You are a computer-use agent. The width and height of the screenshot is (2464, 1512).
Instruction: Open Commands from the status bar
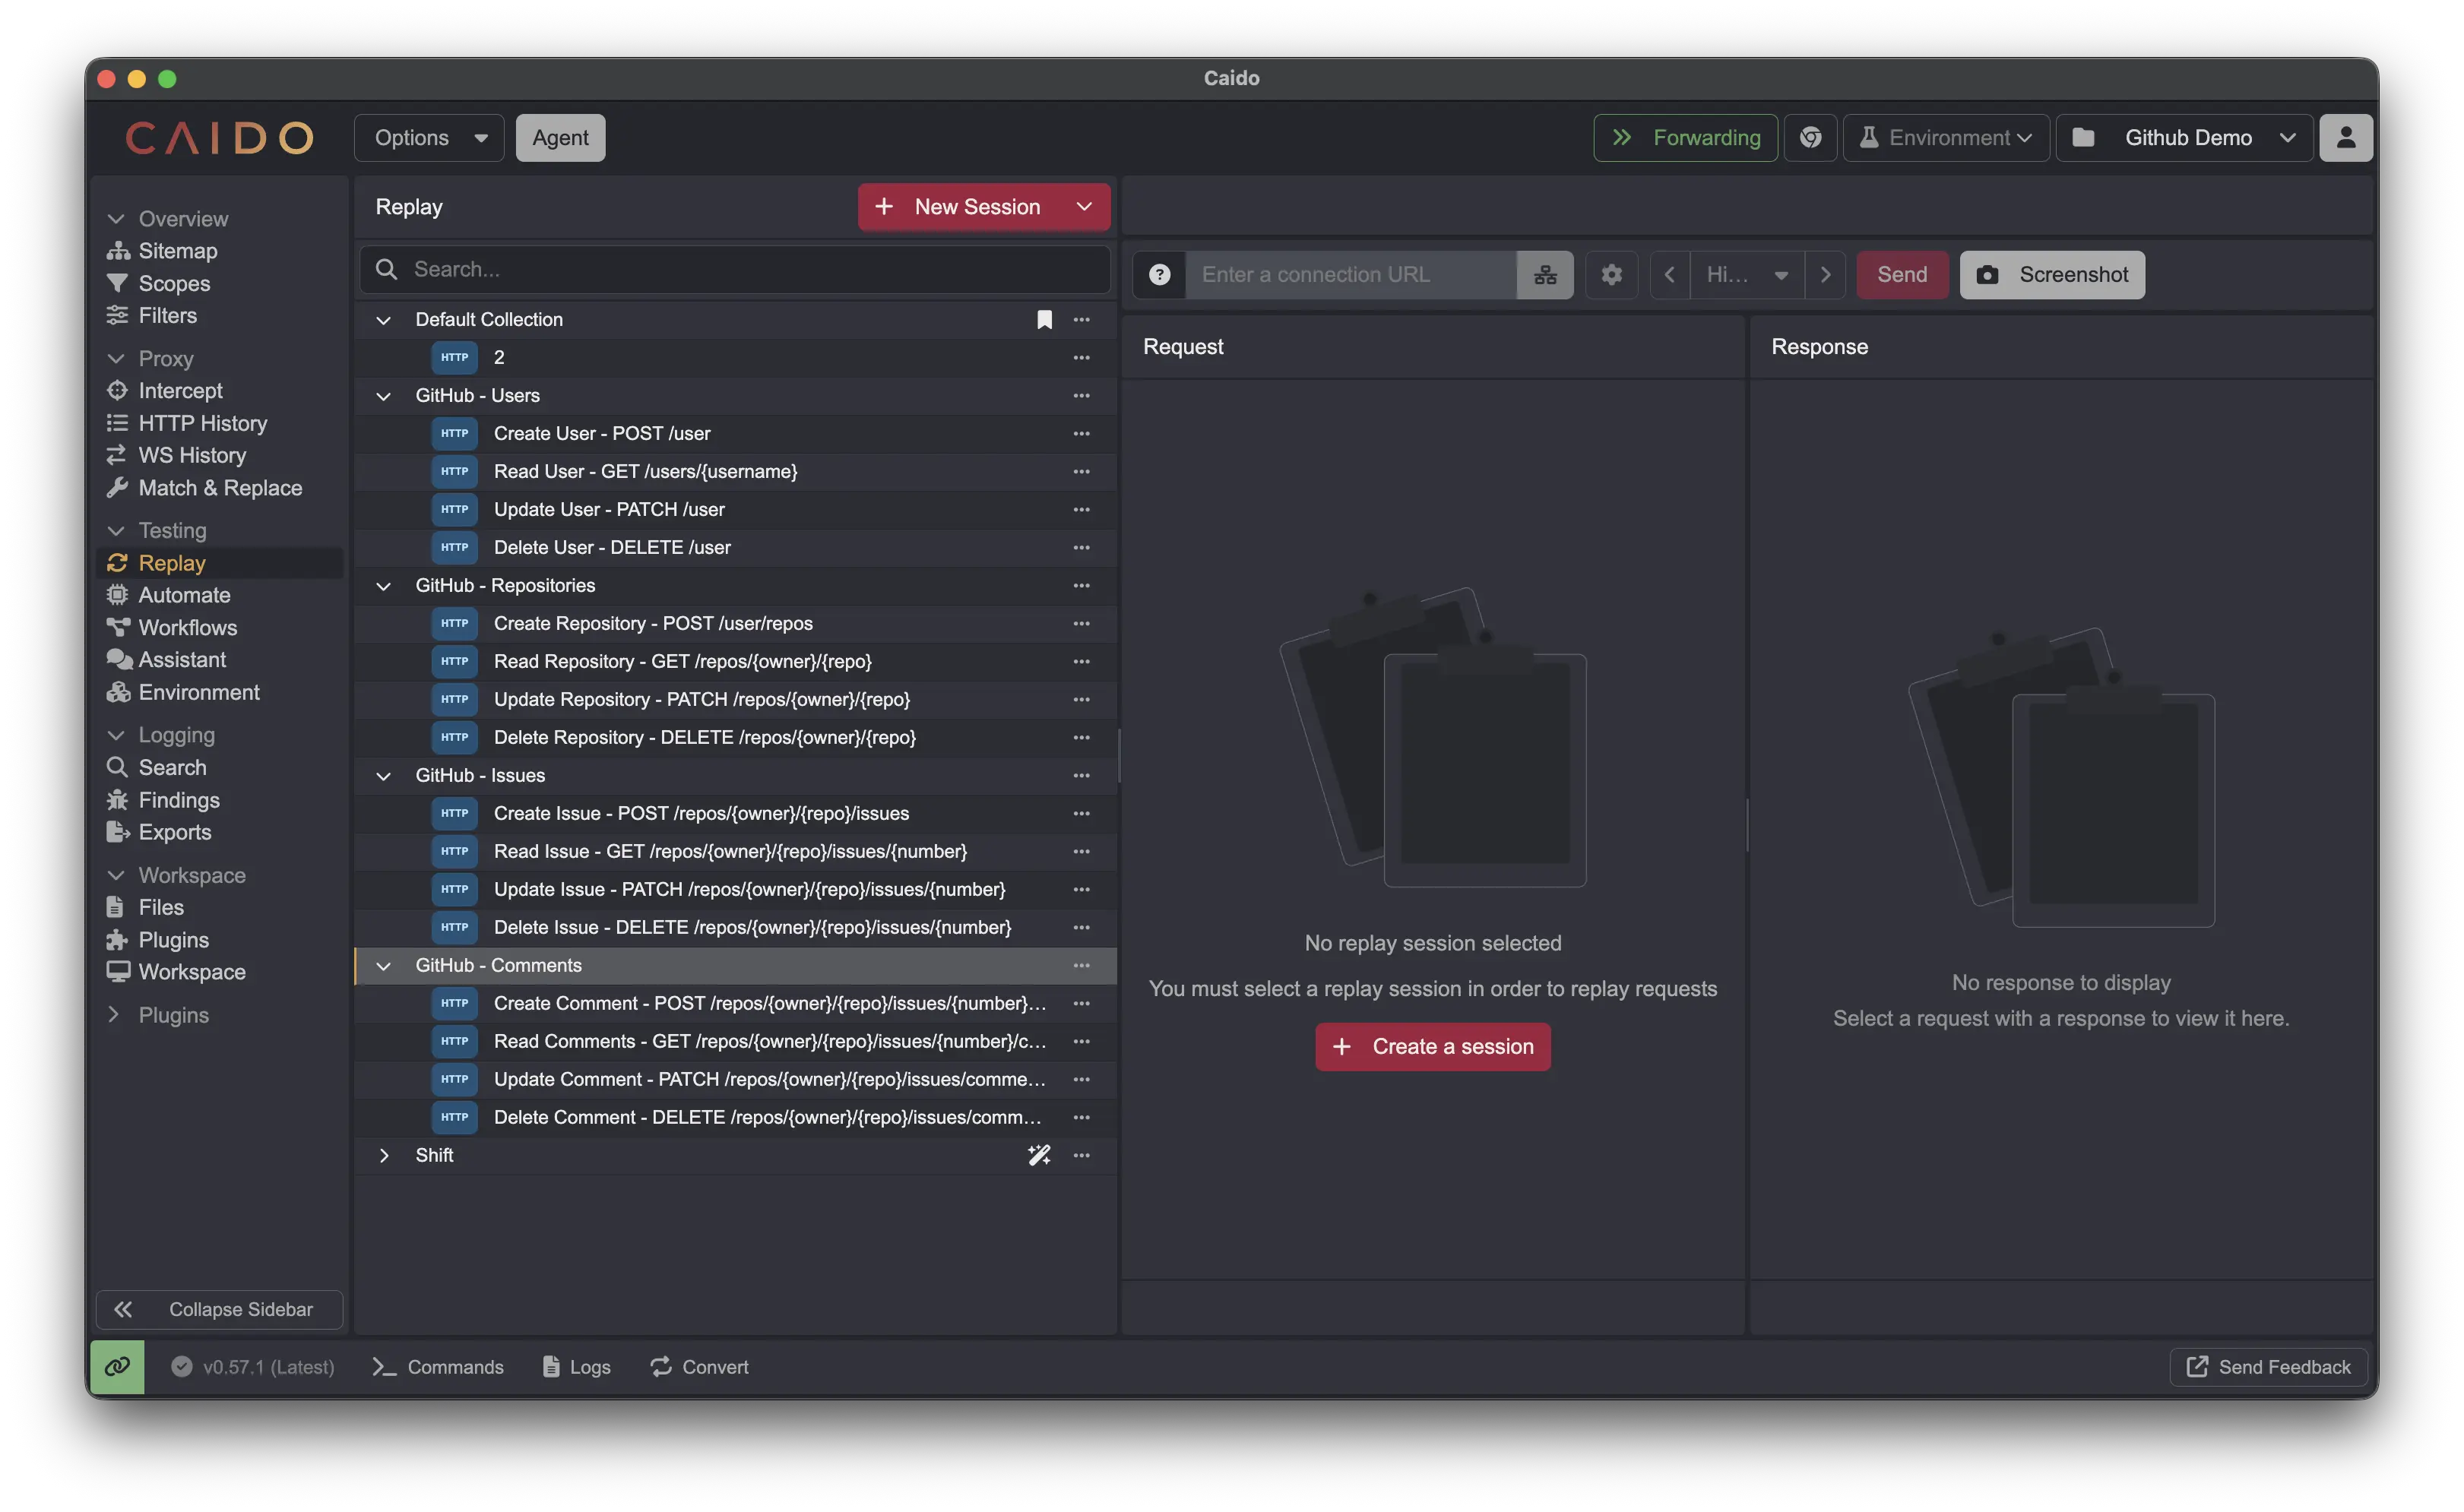point(437,1367)
